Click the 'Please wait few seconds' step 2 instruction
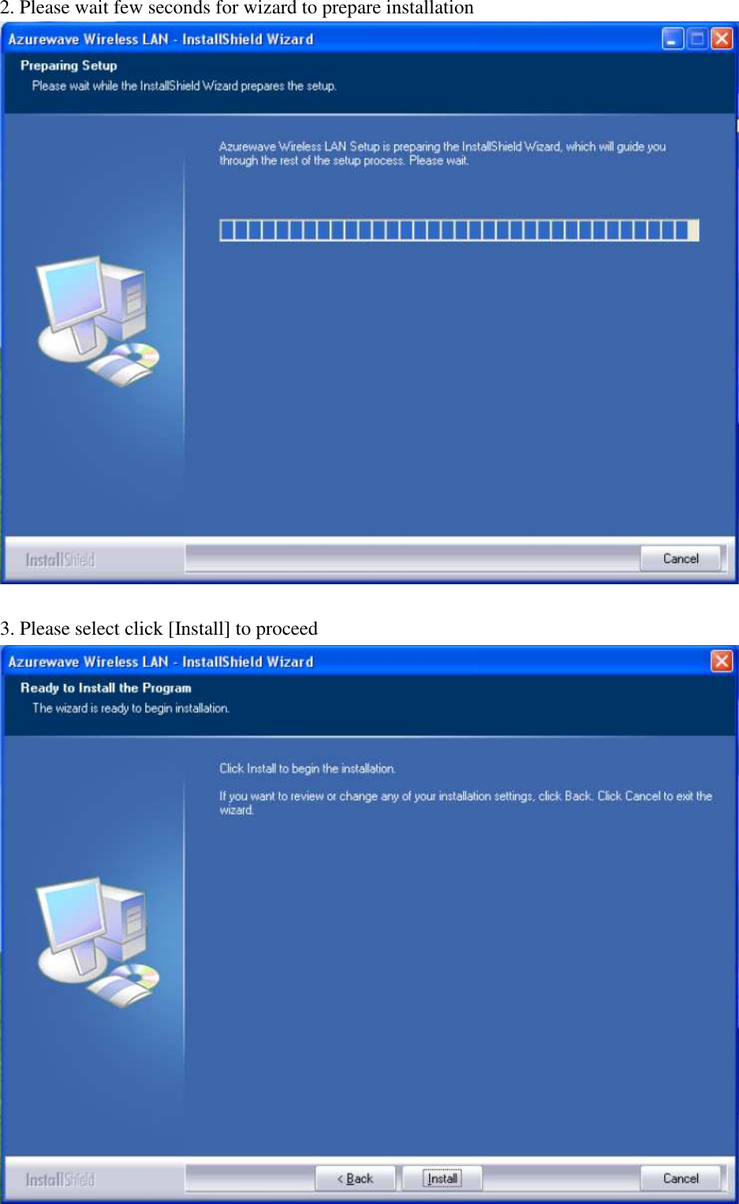Image resolution: width=739 pixels, height=1204 pixels. click(237, 9)
